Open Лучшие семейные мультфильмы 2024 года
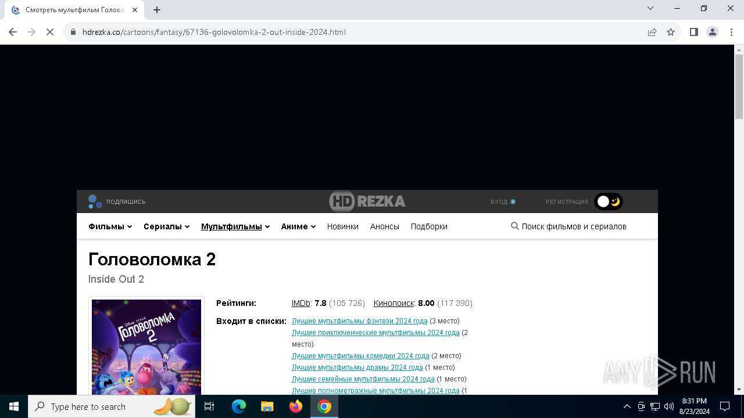 click(363, 379)
